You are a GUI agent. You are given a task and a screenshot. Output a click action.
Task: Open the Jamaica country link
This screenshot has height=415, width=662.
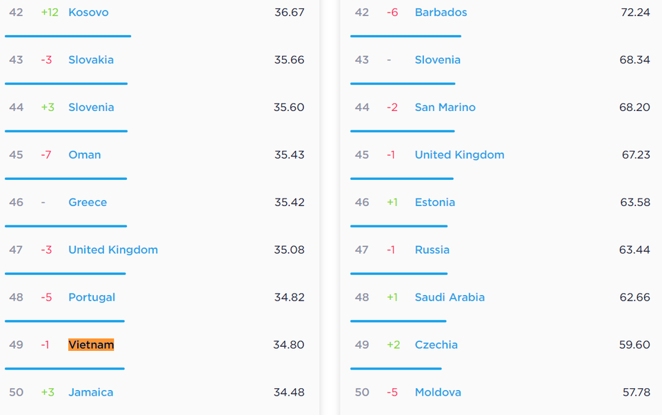[91, 392]
